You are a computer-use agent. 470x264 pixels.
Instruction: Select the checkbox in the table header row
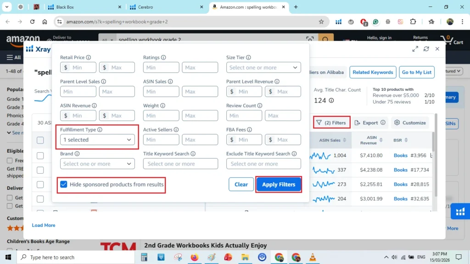pyautogui.click(x=40, y=140)
